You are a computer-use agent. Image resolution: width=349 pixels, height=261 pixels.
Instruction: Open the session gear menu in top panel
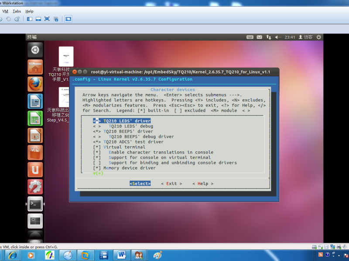pyautogui.click(x=318, y=37)
